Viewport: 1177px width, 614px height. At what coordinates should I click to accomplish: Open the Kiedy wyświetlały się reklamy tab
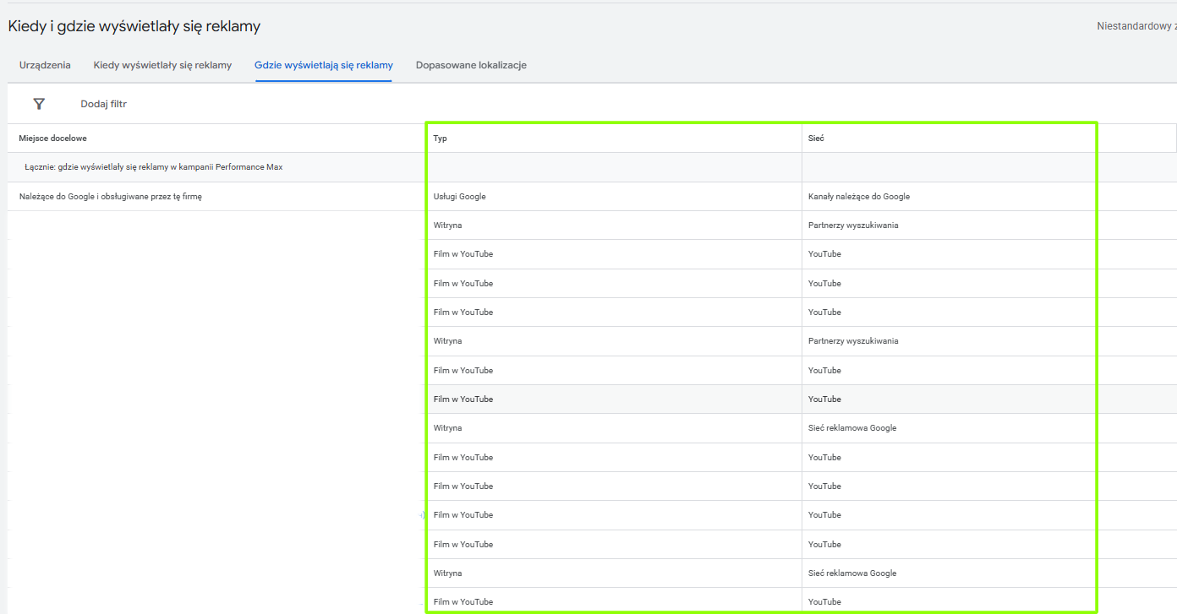tap(162, 65)
